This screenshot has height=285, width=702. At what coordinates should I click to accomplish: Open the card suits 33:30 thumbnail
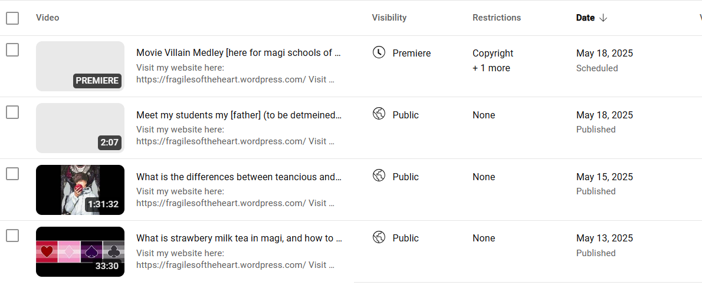pyautogui.click(x=80, y=251)
